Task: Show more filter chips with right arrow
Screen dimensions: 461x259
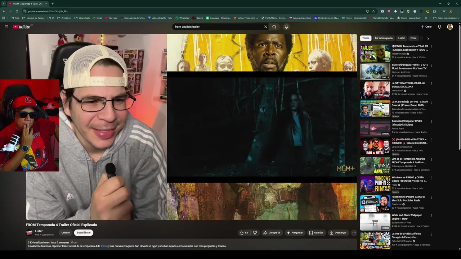Action: coord(428,38)
